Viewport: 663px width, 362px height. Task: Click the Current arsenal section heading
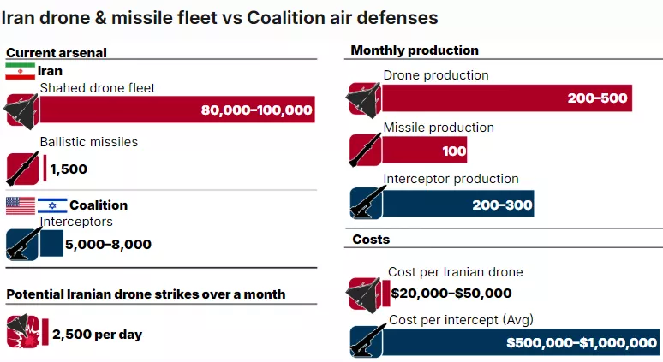click(x=57, y=52)
